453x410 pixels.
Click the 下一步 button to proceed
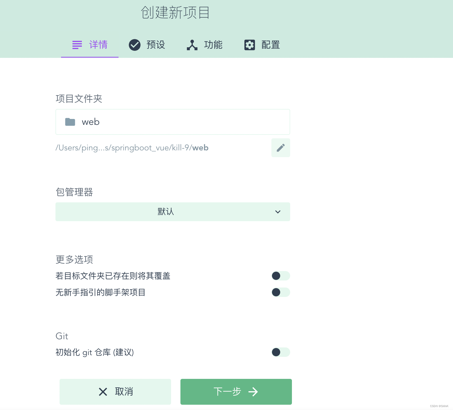pyautogui.click(x=236, y=392)
